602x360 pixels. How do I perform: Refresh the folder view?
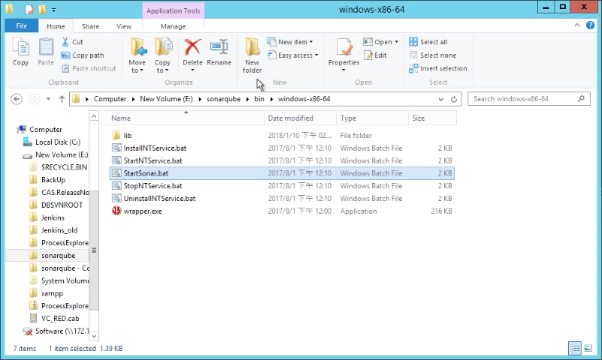tap(454, 99)
